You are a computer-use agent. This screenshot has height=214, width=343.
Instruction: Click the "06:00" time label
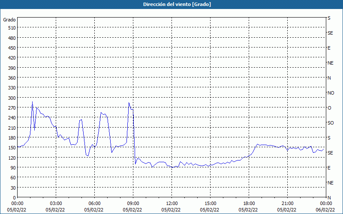click(94, 204)
